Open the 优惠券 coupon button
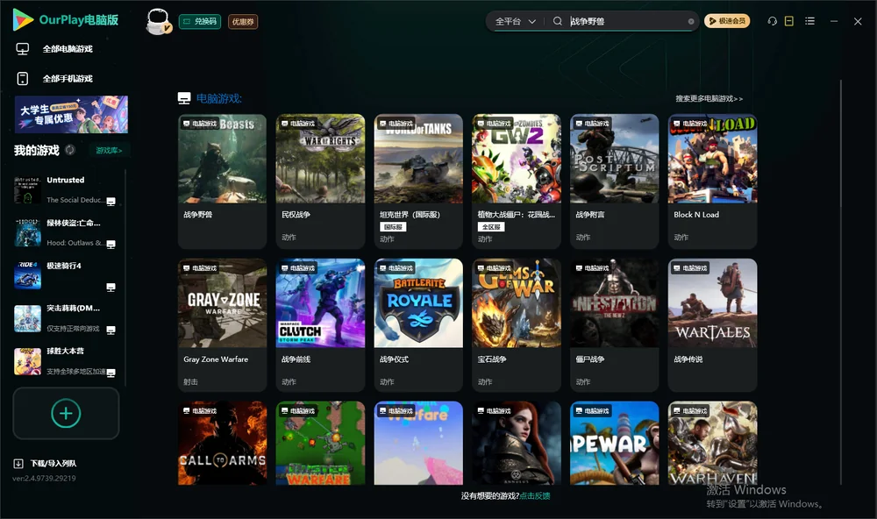 click(243, 22)
